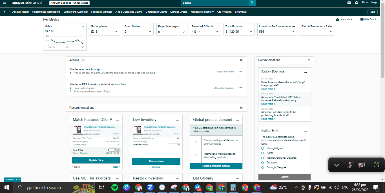Open the hamburger navigation menu
Image resolution: width=385 pixels, height=193 pixels.
(x=4, y=3)
